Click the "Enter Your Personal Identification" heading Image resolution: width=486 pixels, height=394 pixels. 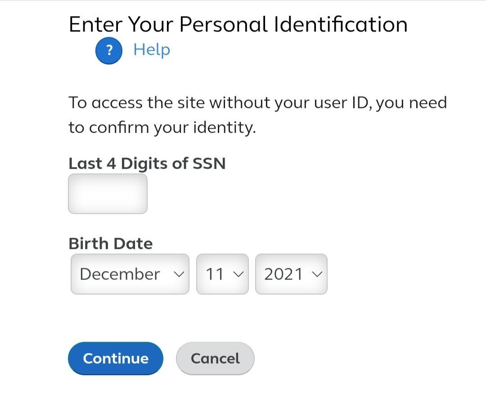(x=238, y=24)
